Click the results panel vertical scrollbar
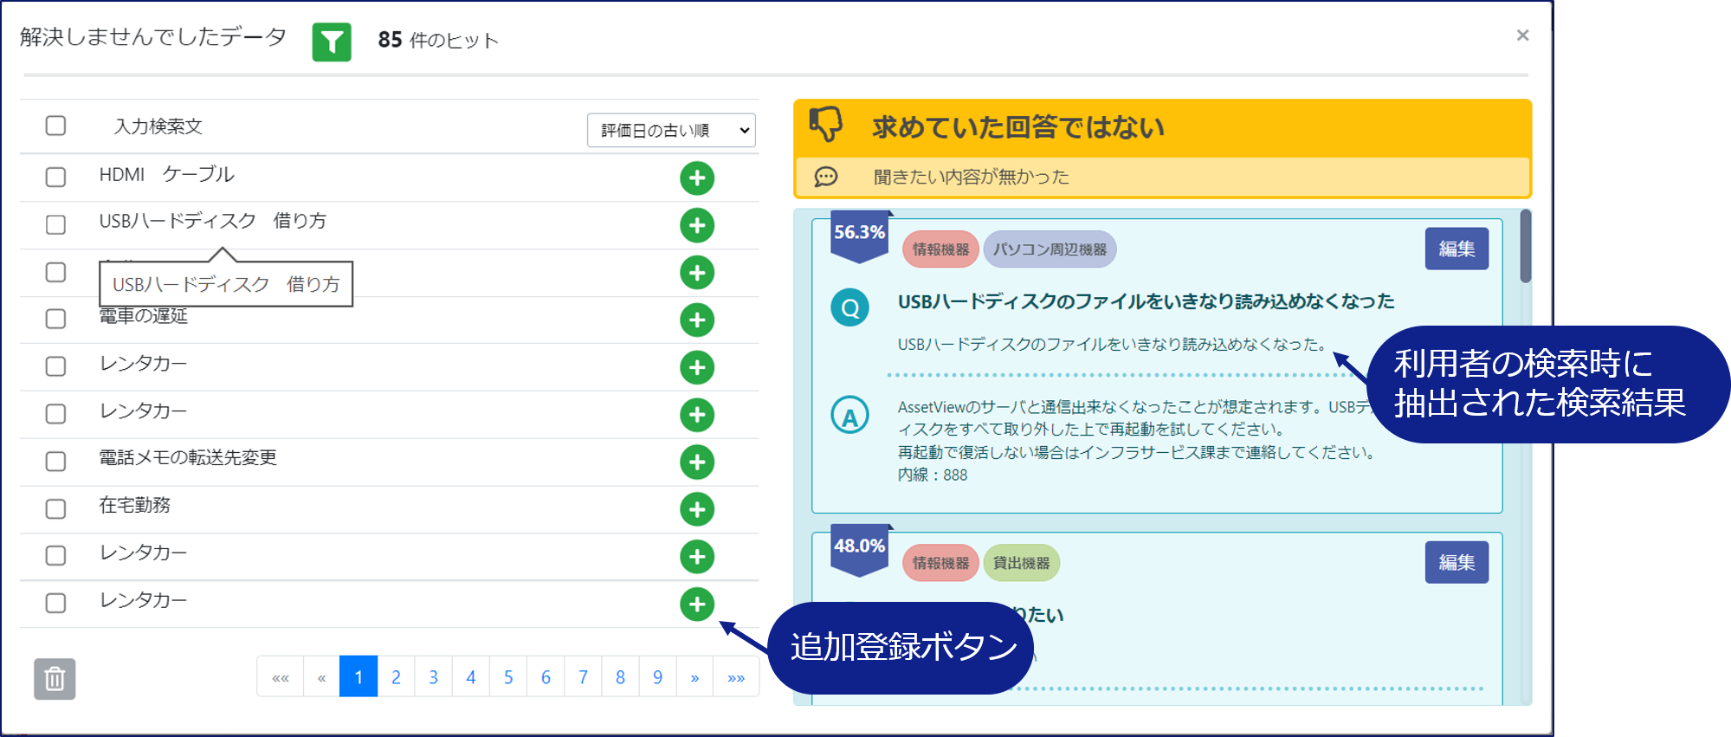 (1525, 247)
